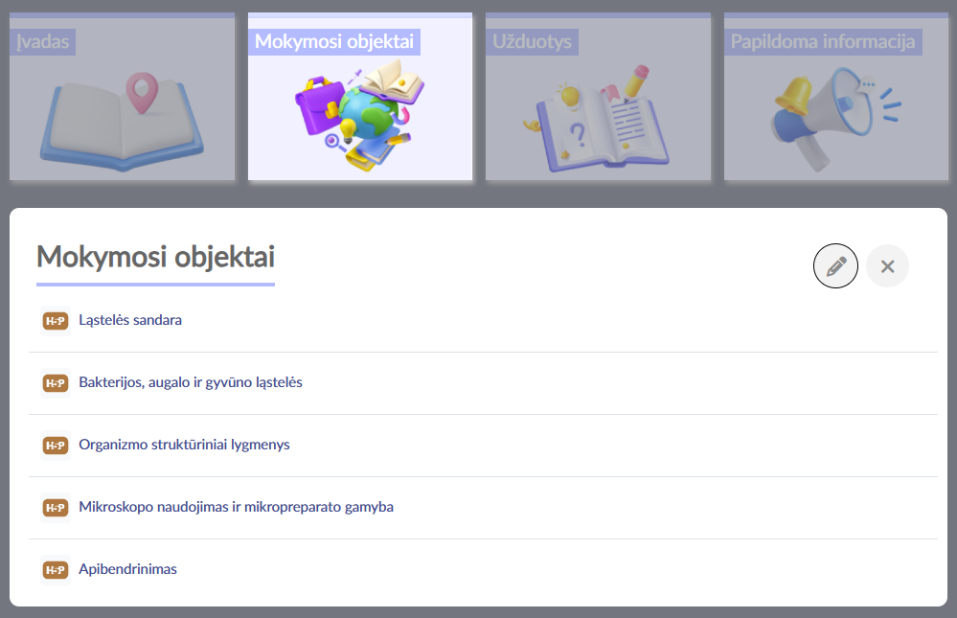
Task: Click the globe and briefcase image
Action: (360, 115)
